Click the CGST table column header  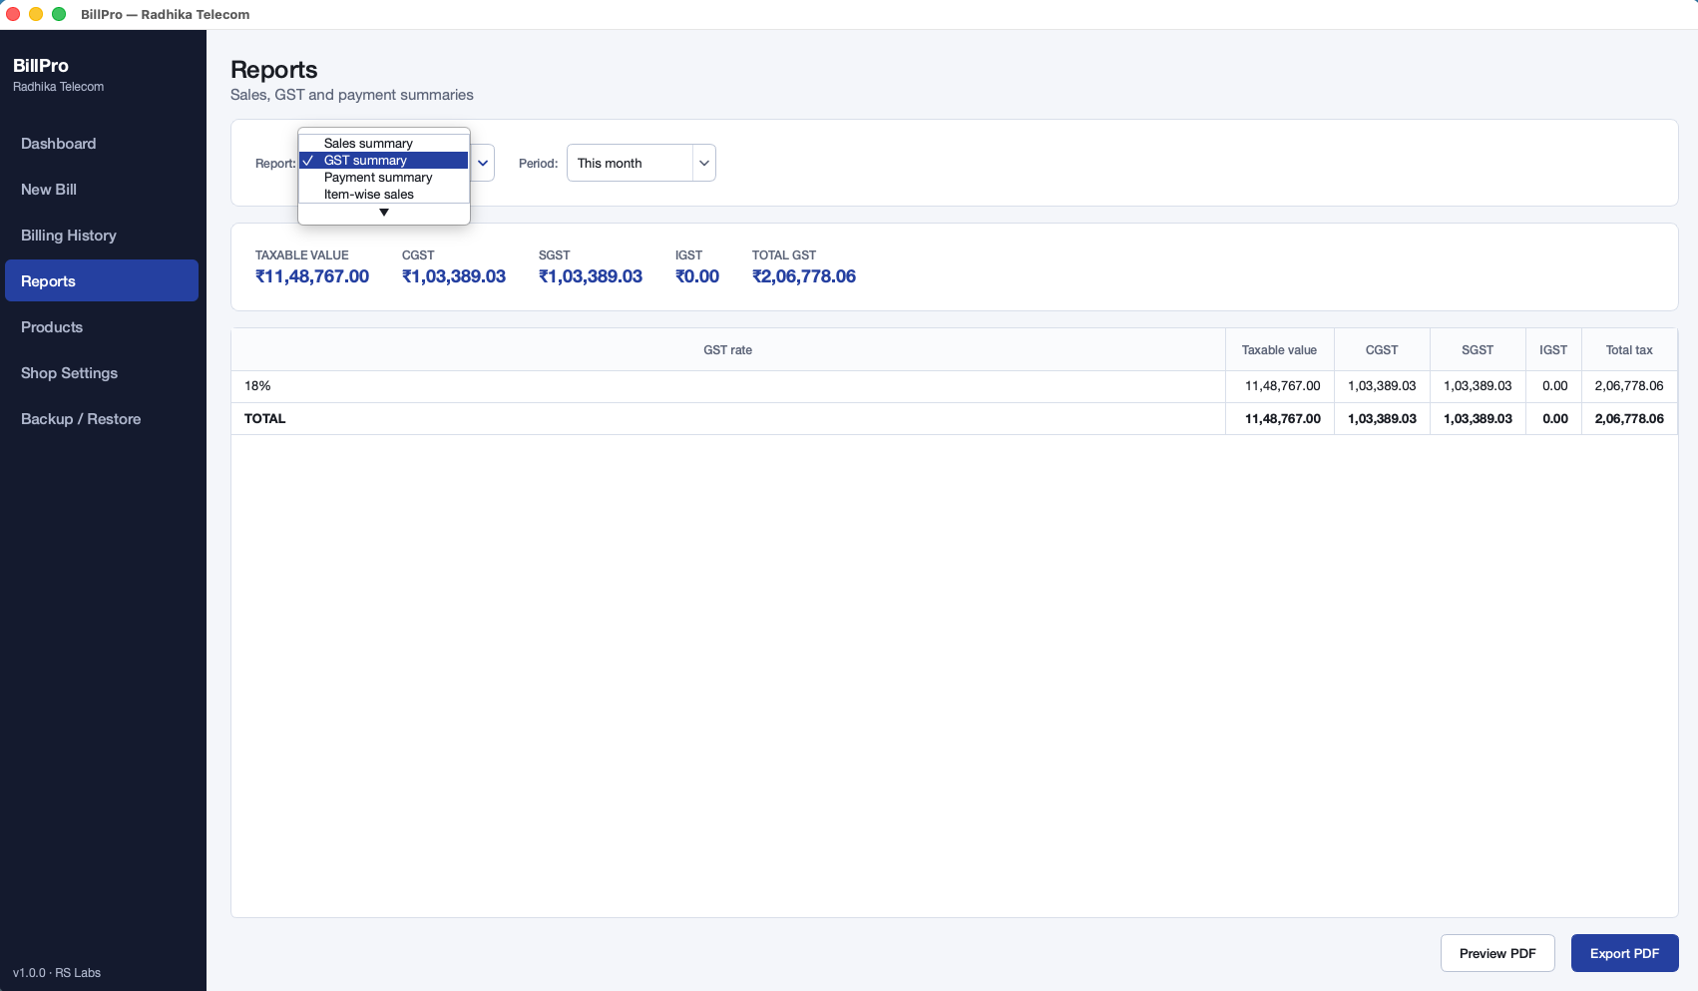[1382, 350]
